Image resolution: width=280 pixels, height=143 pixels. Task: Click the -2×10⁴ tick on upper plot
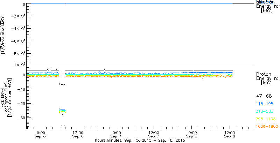[18, 16]
